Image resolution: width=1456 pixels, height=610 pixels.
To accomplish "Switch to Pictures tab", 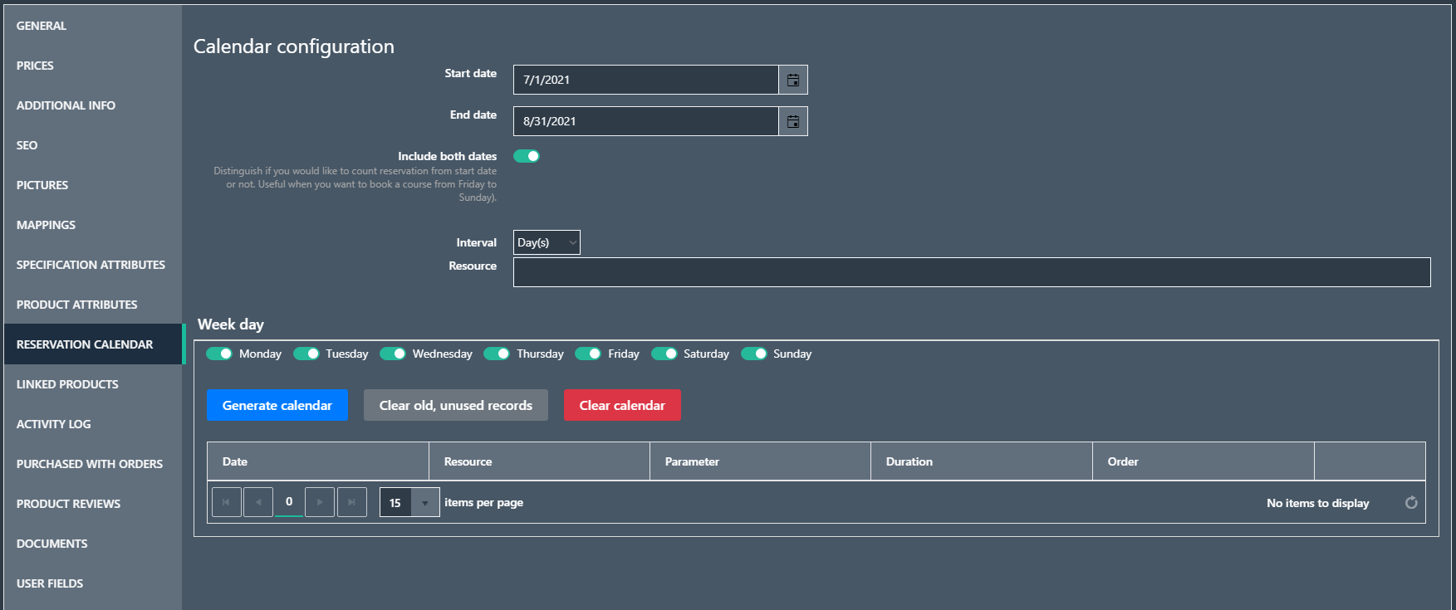I will point(93,185).
